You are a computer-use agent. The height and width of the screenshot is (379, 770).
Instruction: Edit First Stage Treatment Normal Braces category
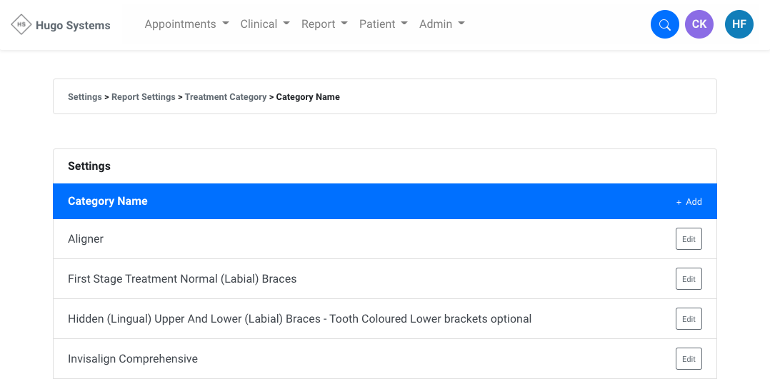[689, 279]
